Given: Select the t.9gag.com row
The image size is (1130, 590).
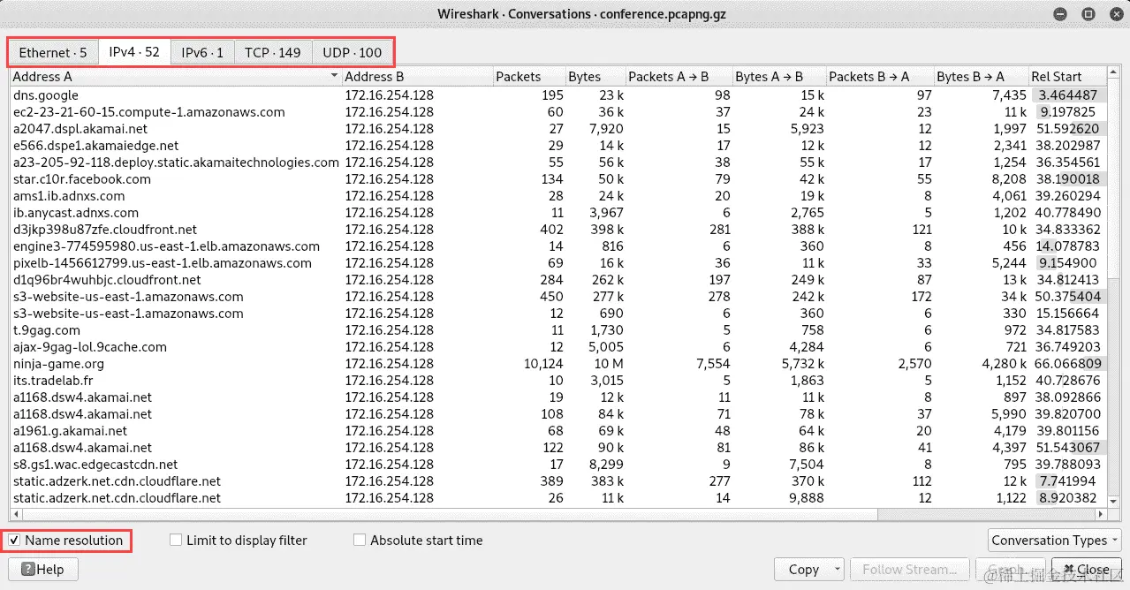Looking at the screenshot, I should (558, 330).
